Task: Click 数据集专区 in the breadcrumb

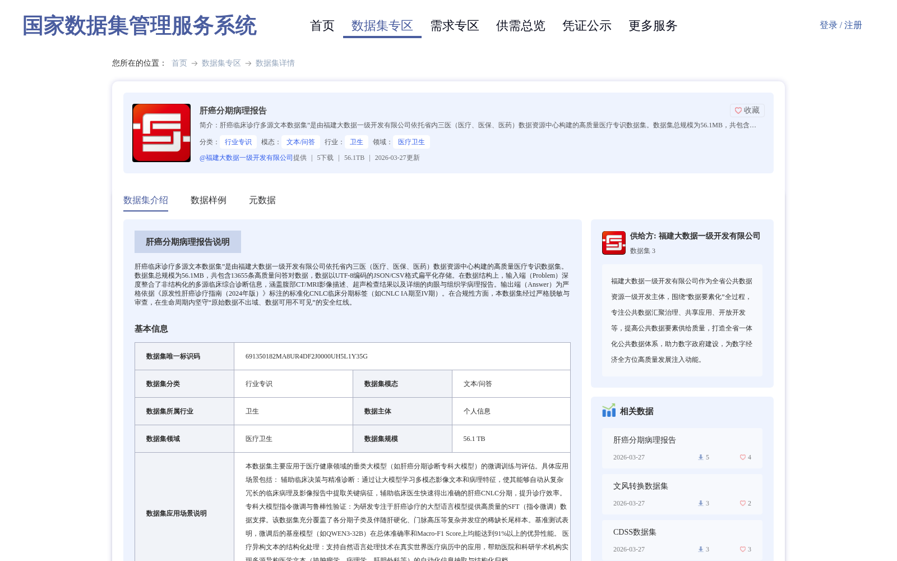Action: [x=221, y=63]
